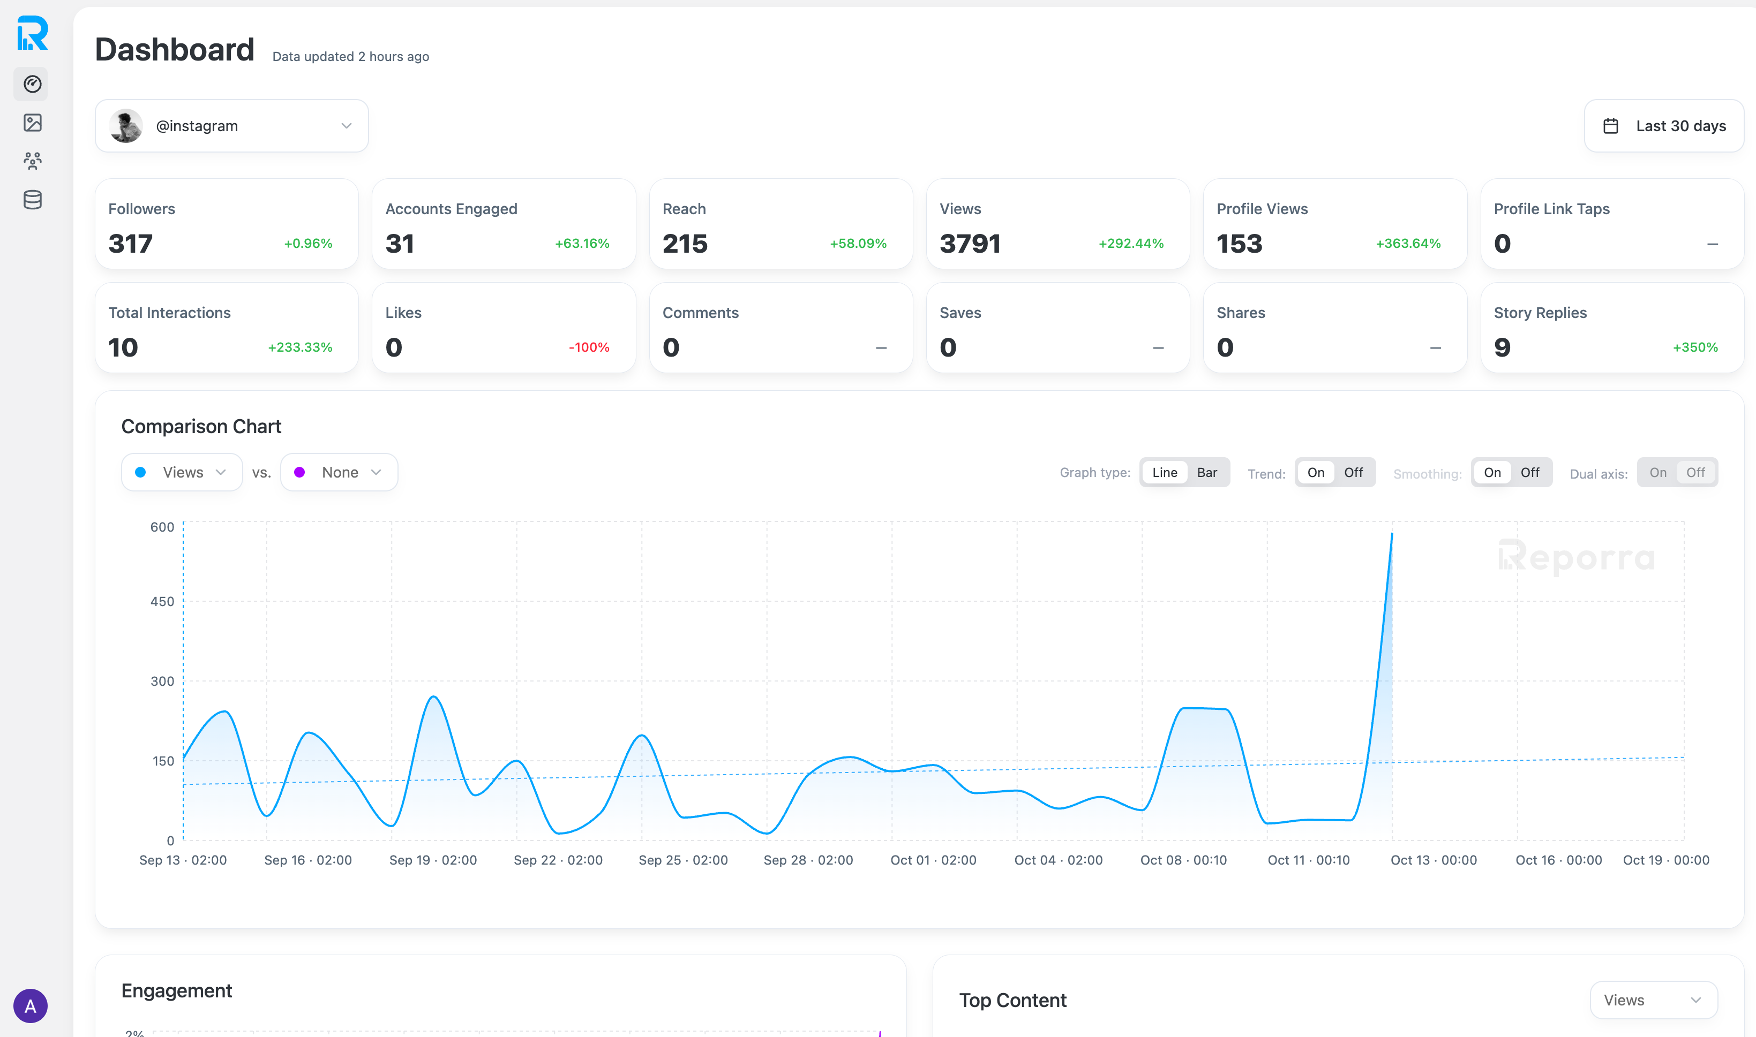Click the Story Replies stat card
The height and width of the screenshot is (1037, 1756).
1611,328
